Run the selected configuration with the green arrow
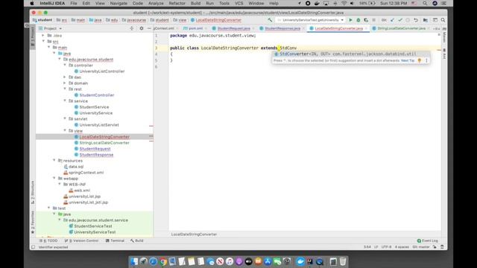Screen dimensions: 477x268 [x=350, y=20]
